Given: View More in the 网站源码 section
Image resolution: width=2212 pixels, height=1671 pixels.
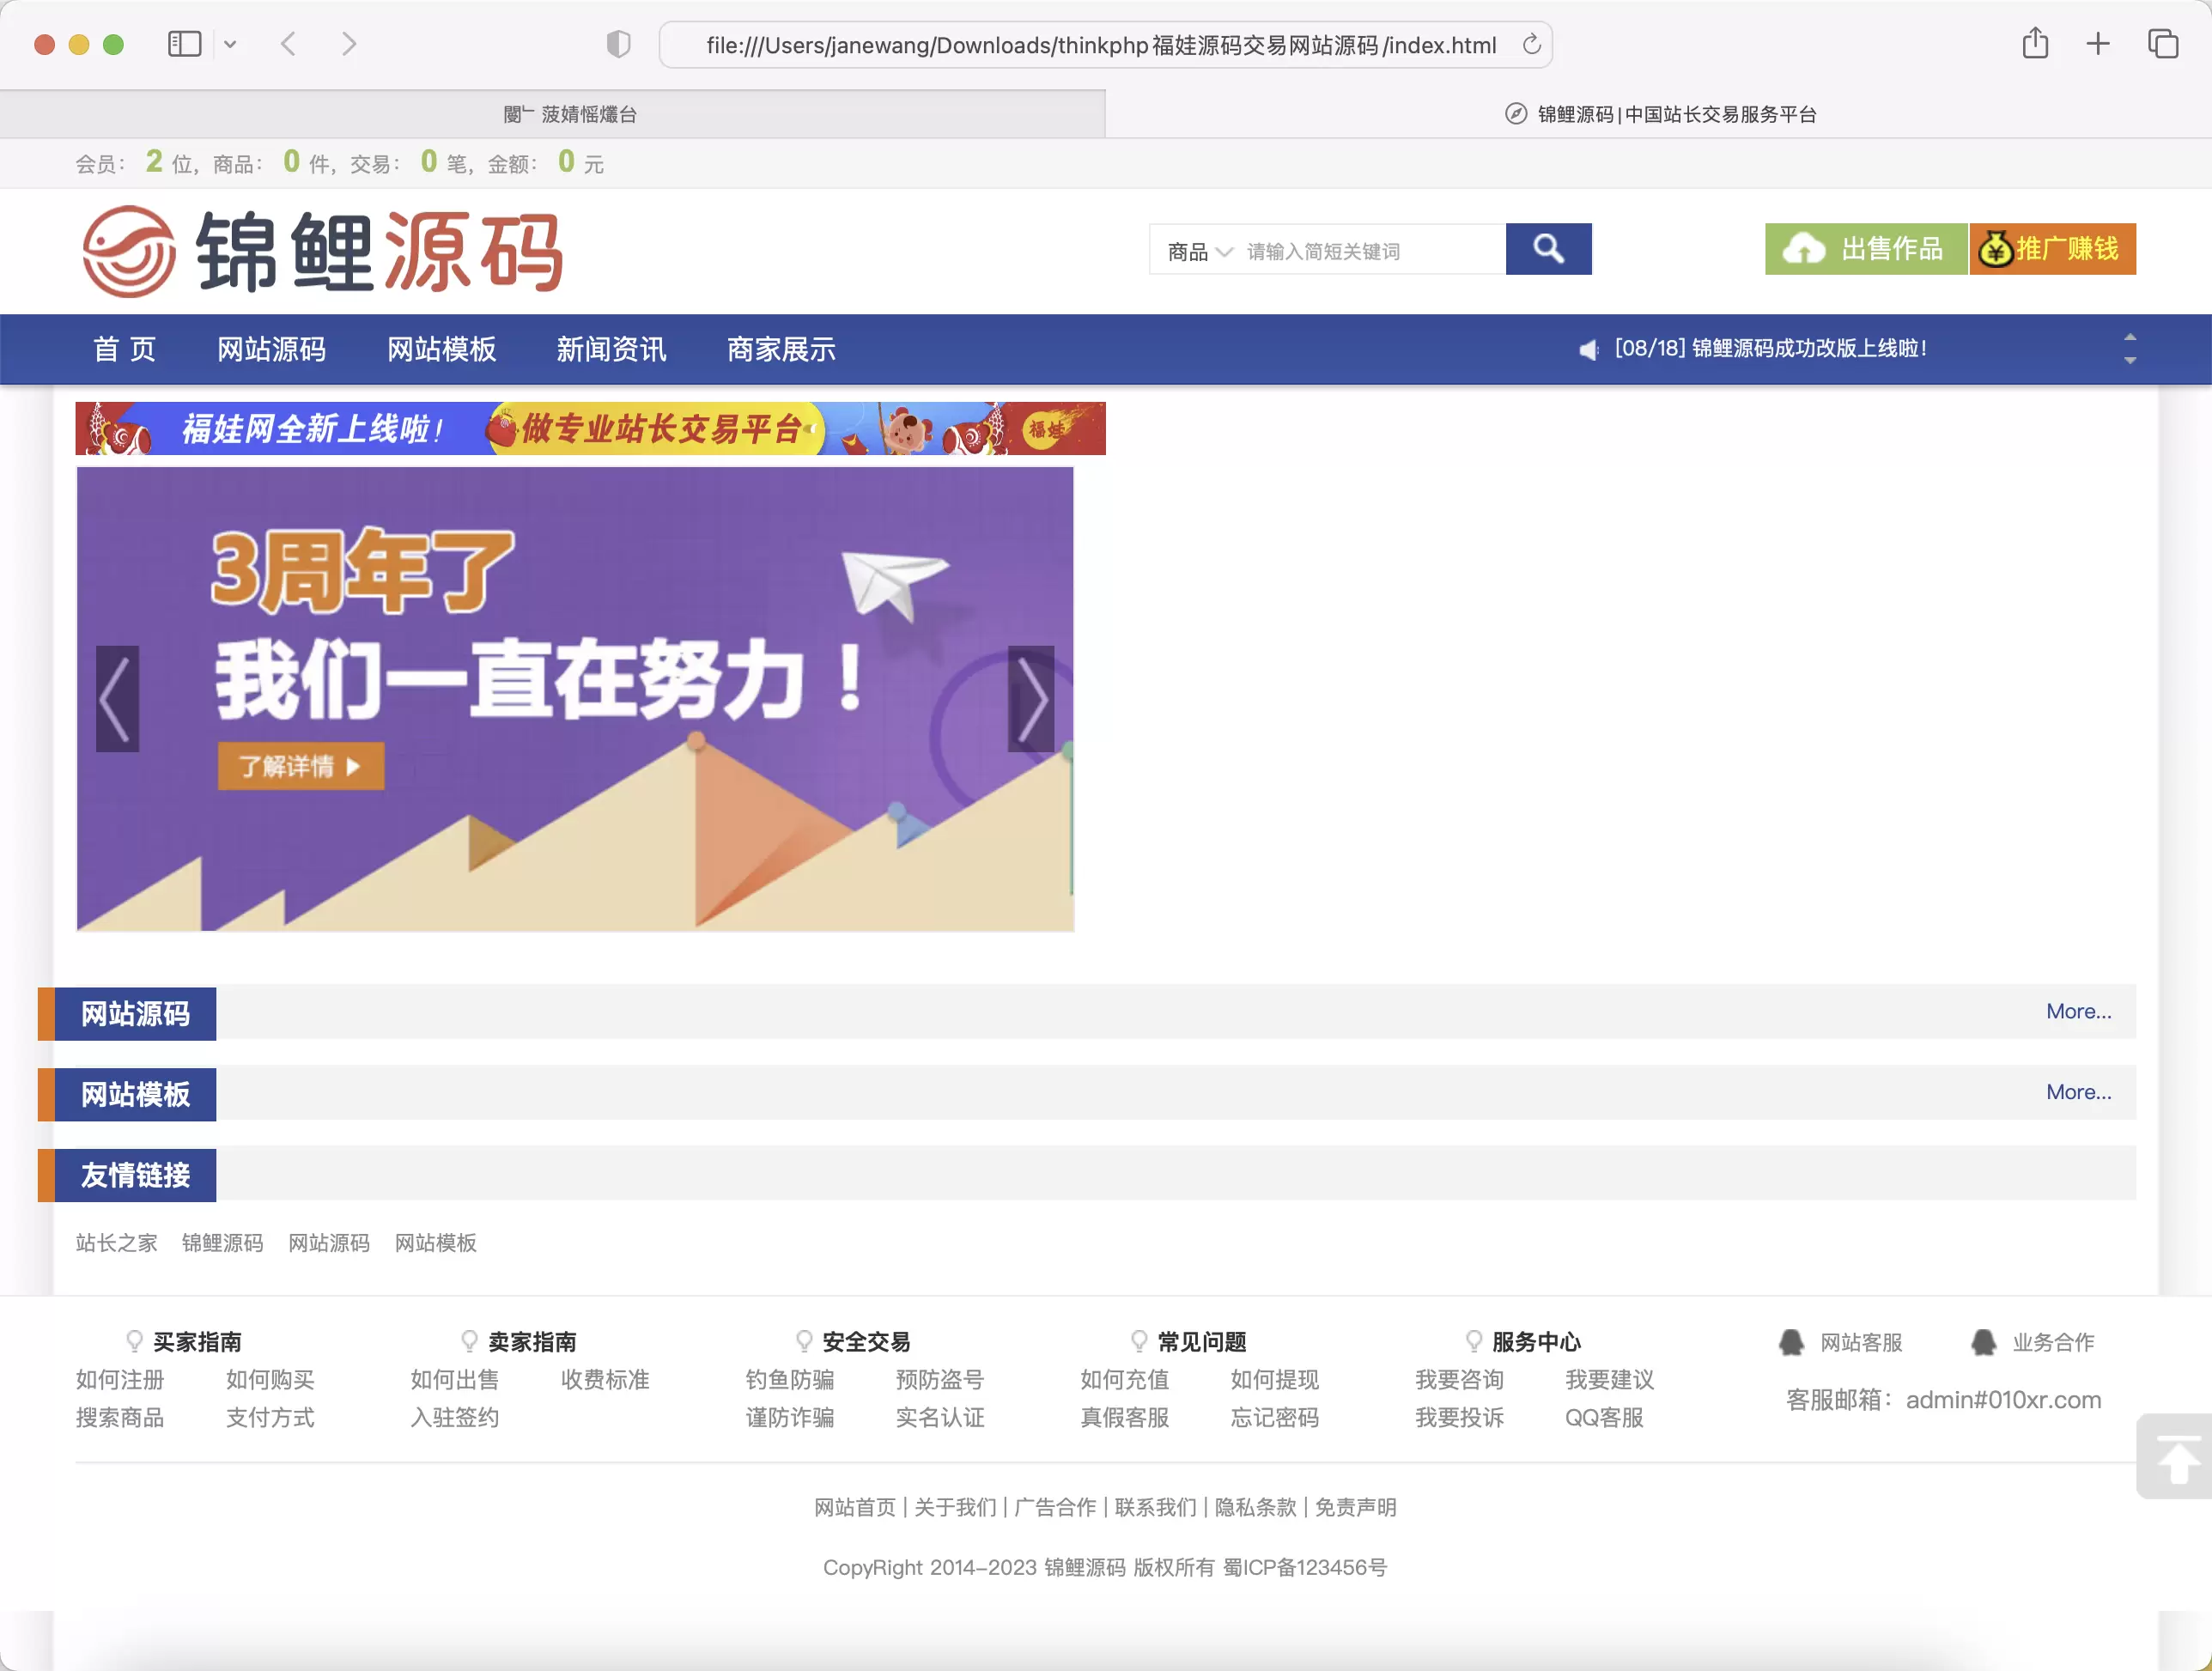Looking at the screenshot, I should tap(2078, 1011).
